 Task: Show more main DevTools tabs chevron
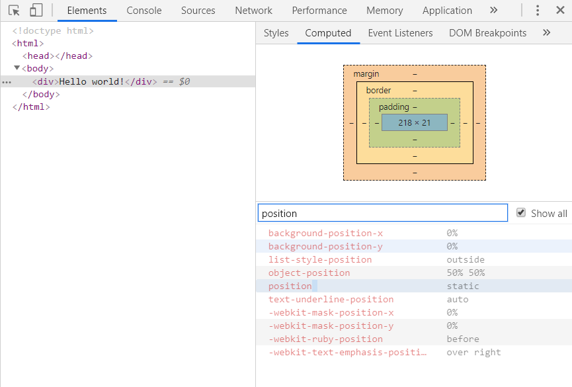pyautogui.click(x=493, y=10)
